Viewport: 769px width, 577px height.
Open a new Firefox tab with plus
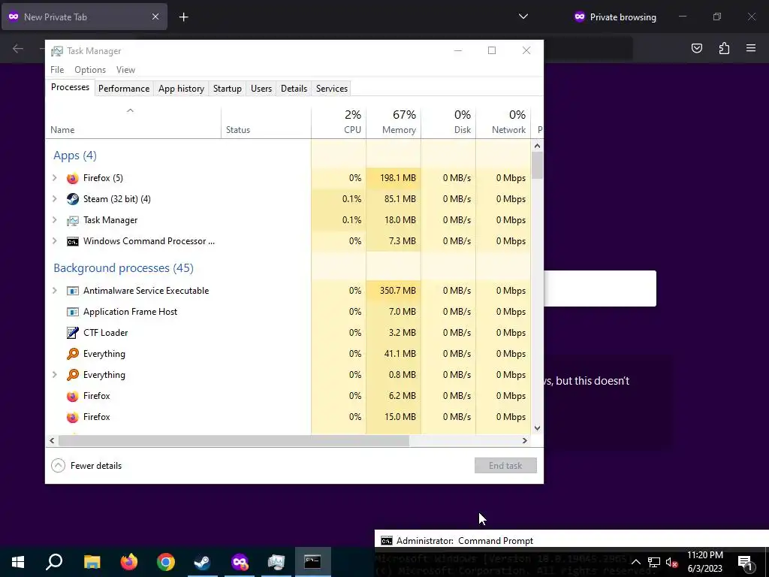click(x=183, y=17)
